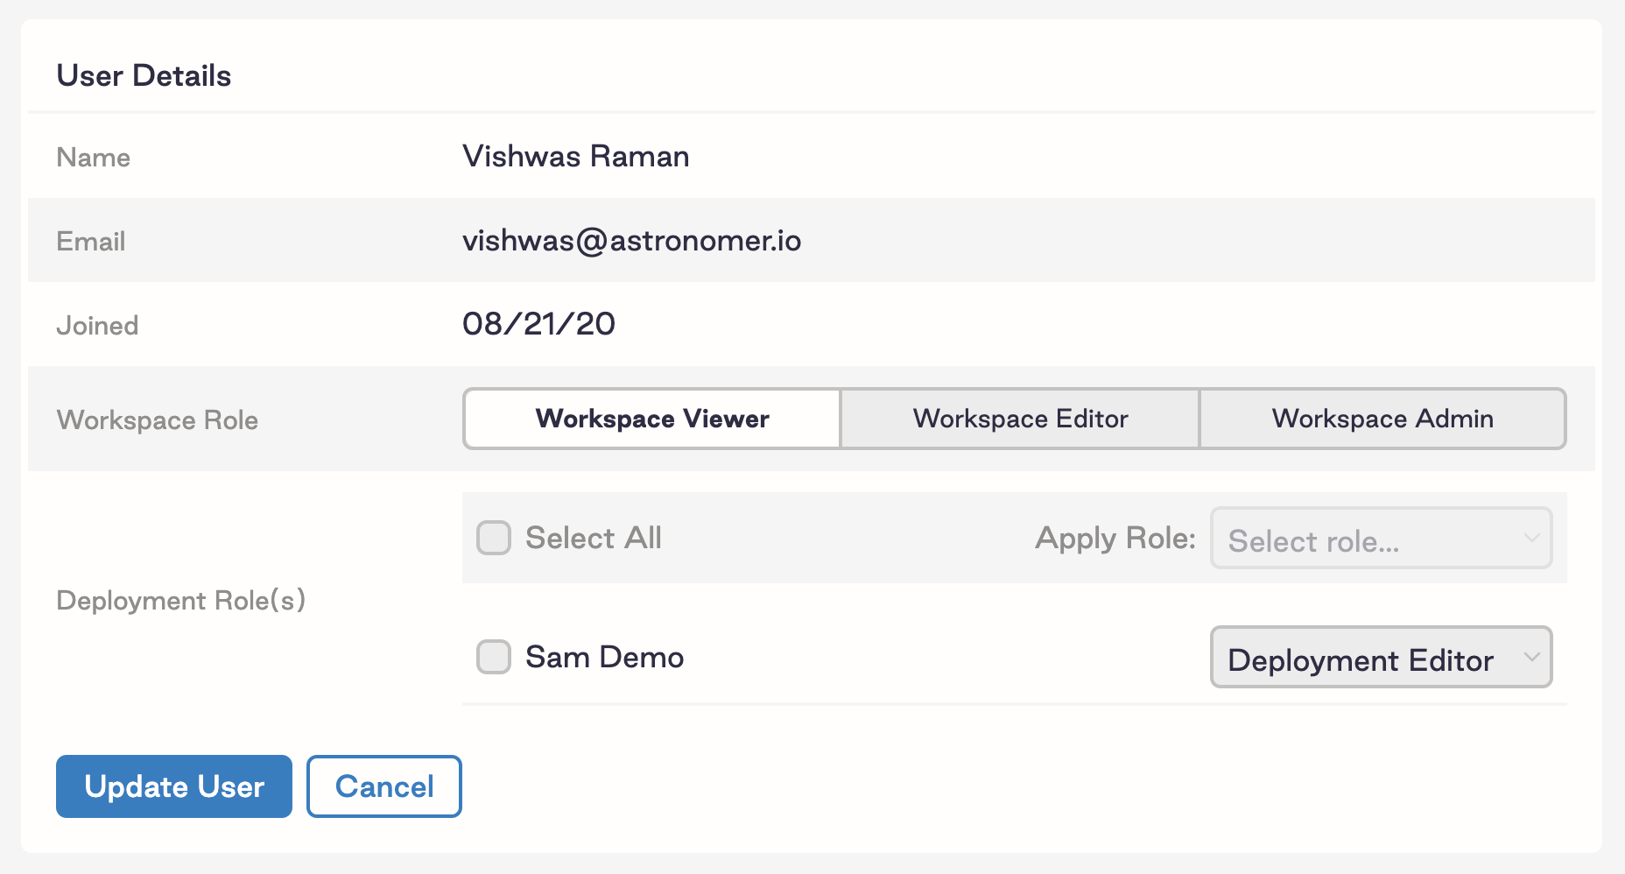Open Sam Demo's Deployment Editor dropdown

coord(1366,658)
